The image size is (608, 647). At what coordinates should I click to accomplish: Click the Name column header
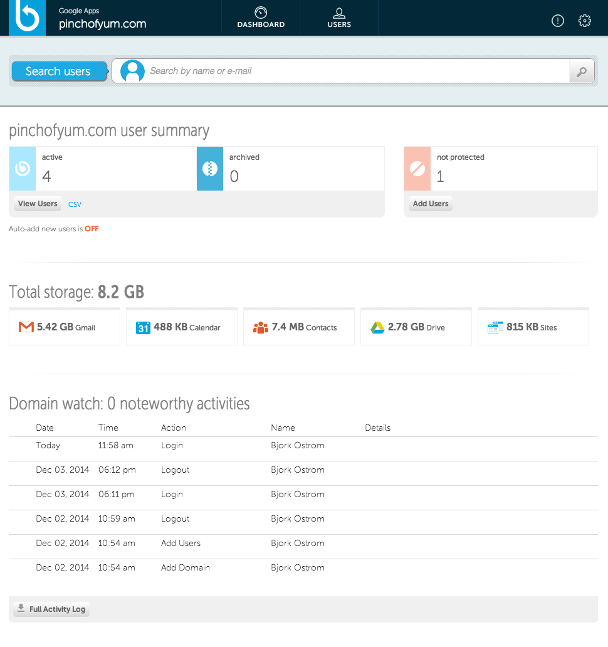pos(283,428)
